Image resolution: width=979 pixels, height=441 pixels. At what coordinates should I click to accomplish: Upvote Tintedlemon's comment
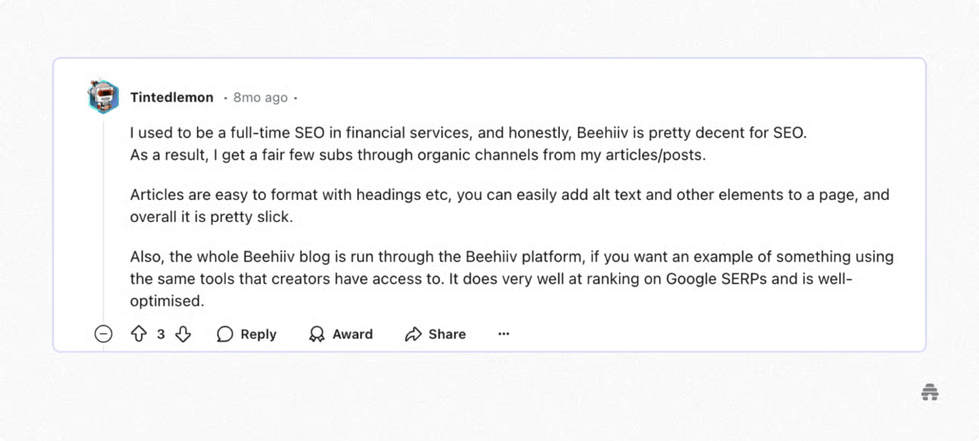click(x=137, y=333)
